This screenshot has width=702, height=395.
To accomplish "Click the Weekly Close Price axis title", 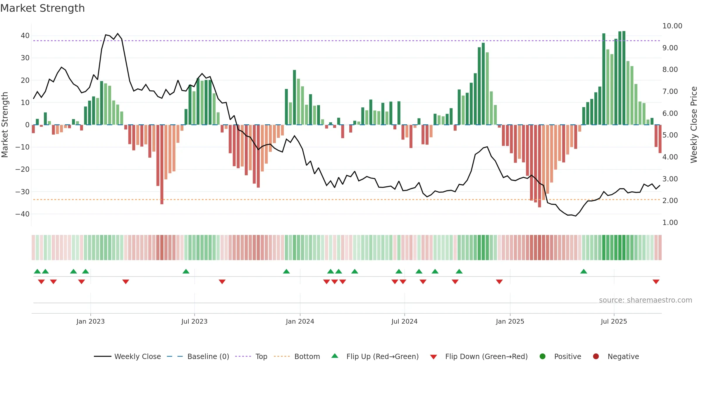I will (694, 125).
